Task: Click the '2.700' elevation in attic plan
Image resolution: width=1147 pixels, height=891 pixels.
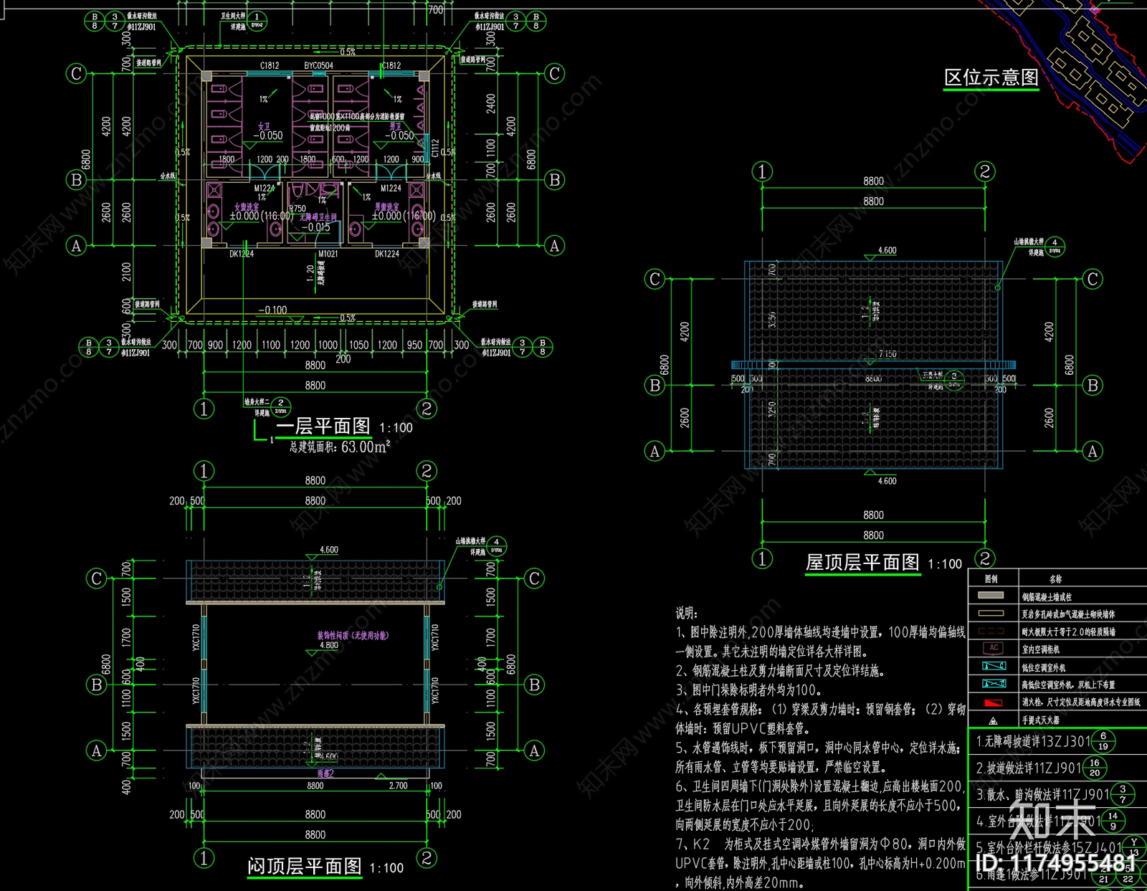Action: point(398,786)
